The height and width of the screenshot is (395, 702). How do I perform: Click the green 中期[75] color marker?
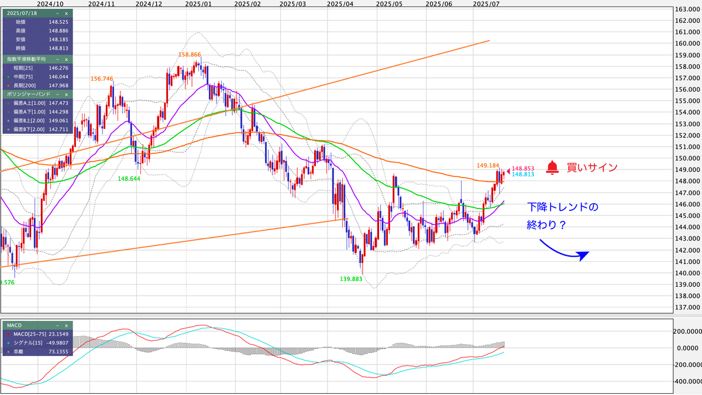point(7,77)
